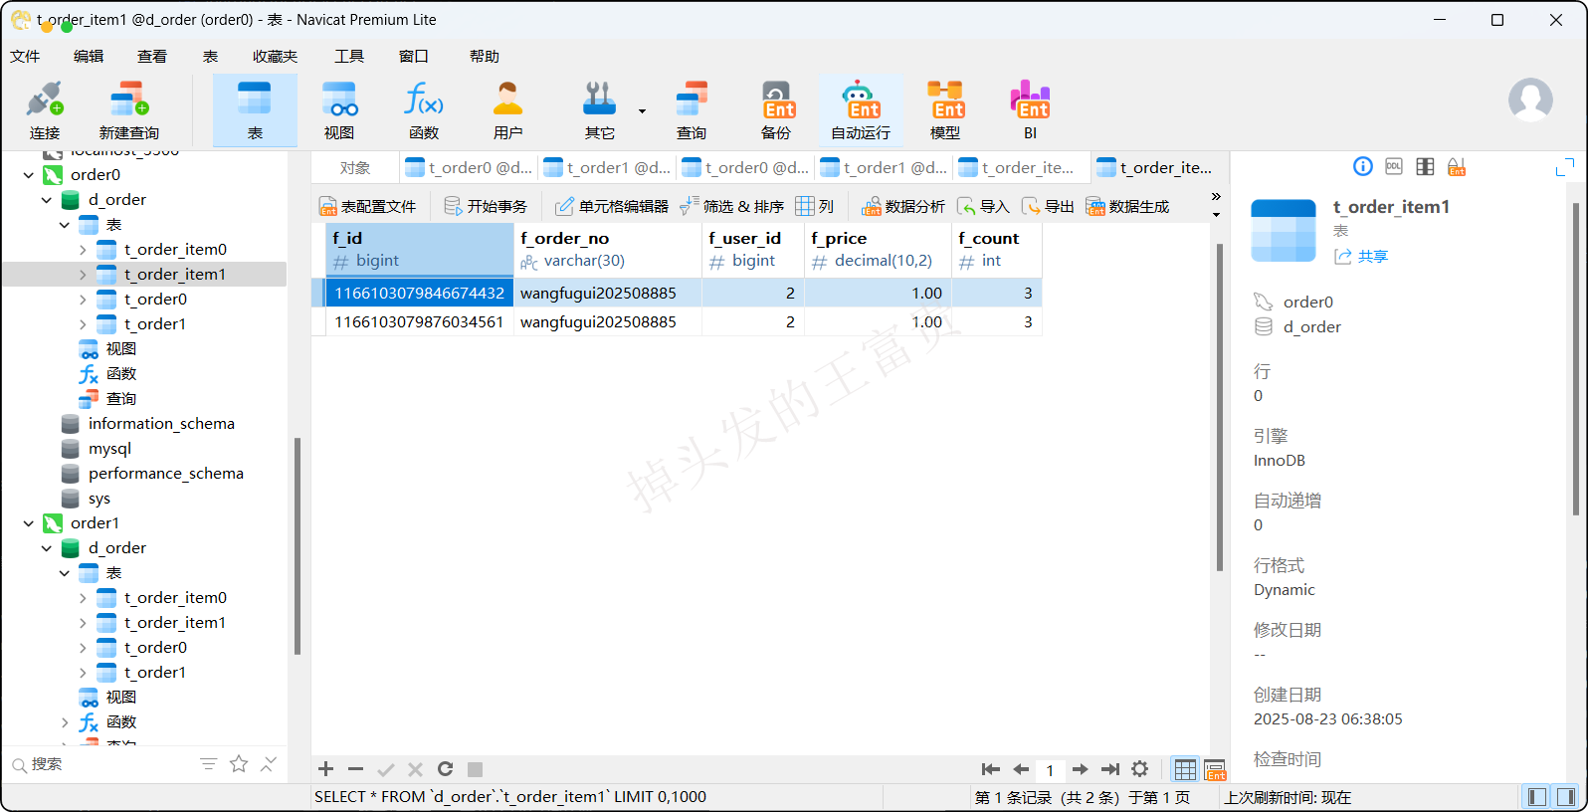Add a new record with plus
This screenshot has width=1588, height=812.
click(x=325, y=769)
